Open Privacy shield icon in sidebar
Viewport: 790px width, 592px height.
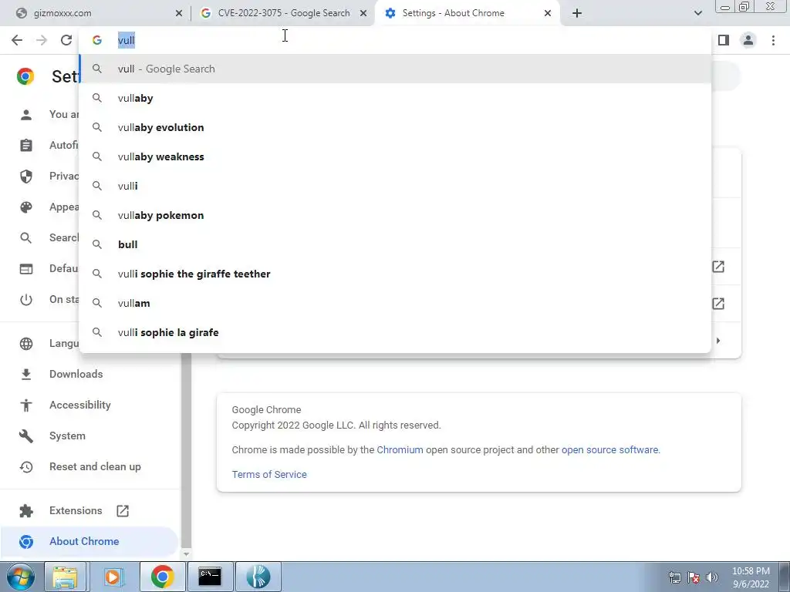(x=26, y=177)
